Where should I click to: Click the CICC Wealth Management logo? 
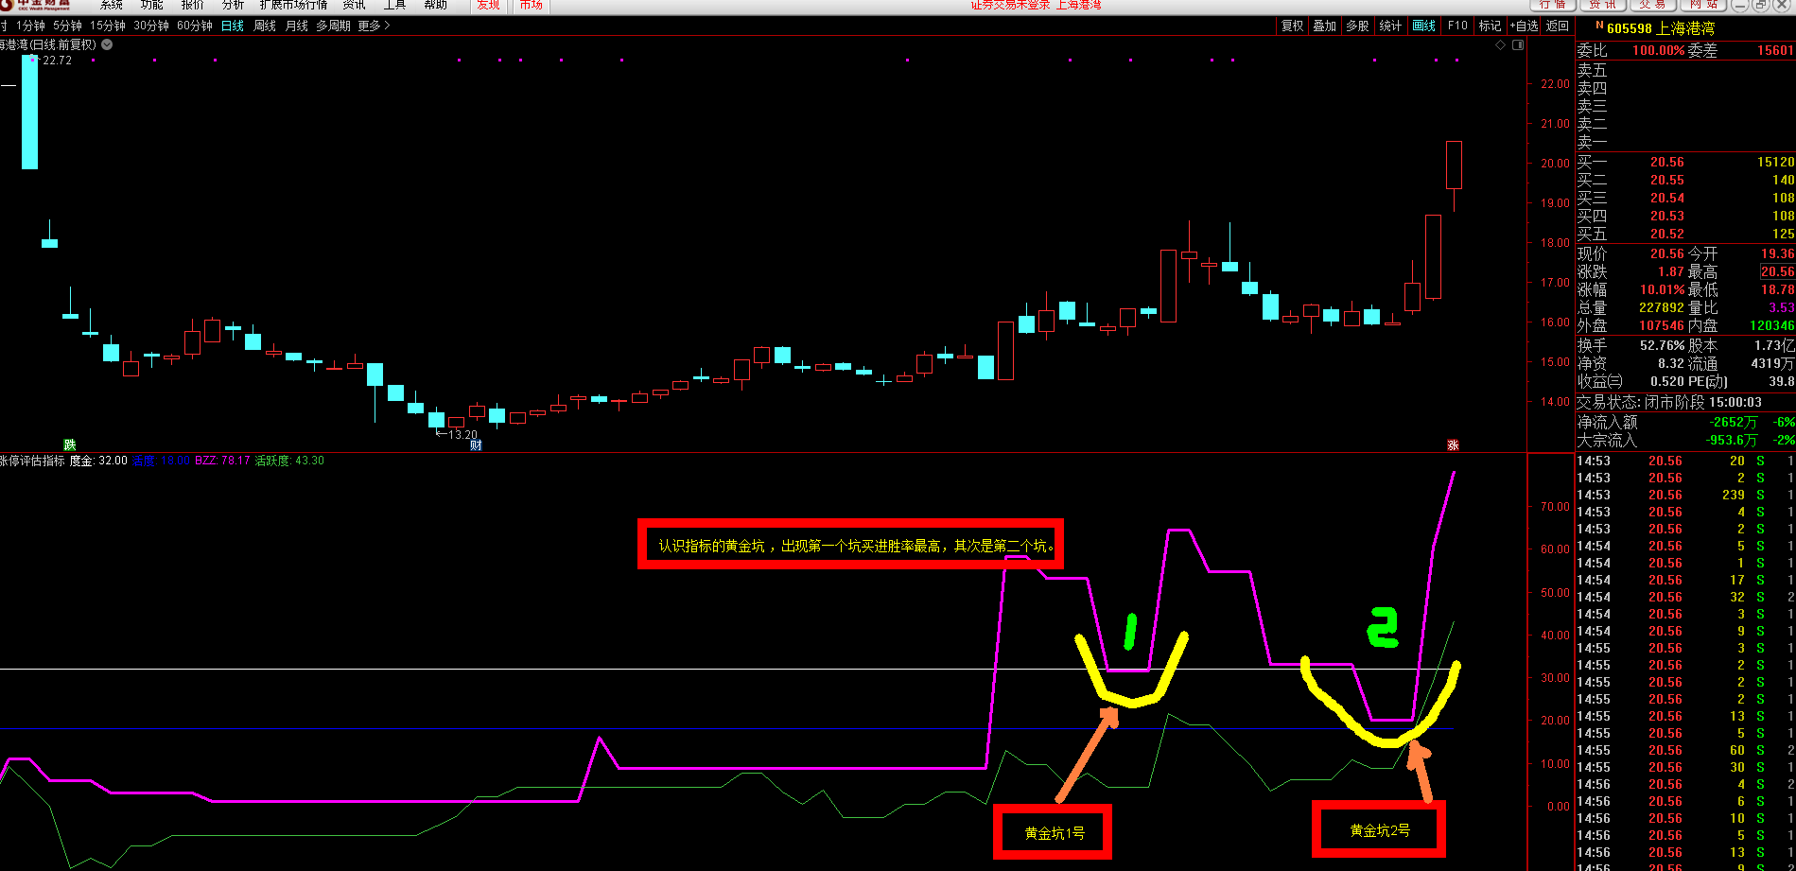[43, 5]
